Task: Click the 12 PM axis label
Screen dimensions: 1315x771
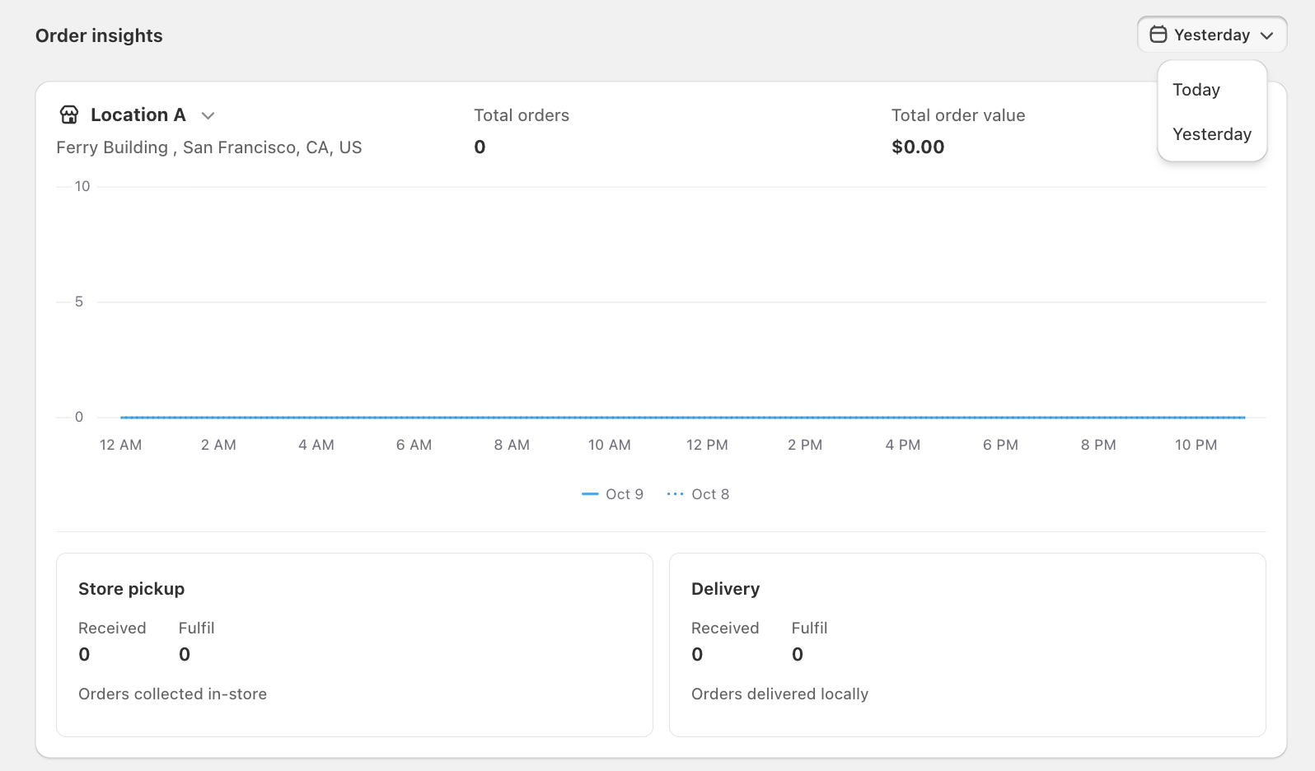Action: point(707,445)
